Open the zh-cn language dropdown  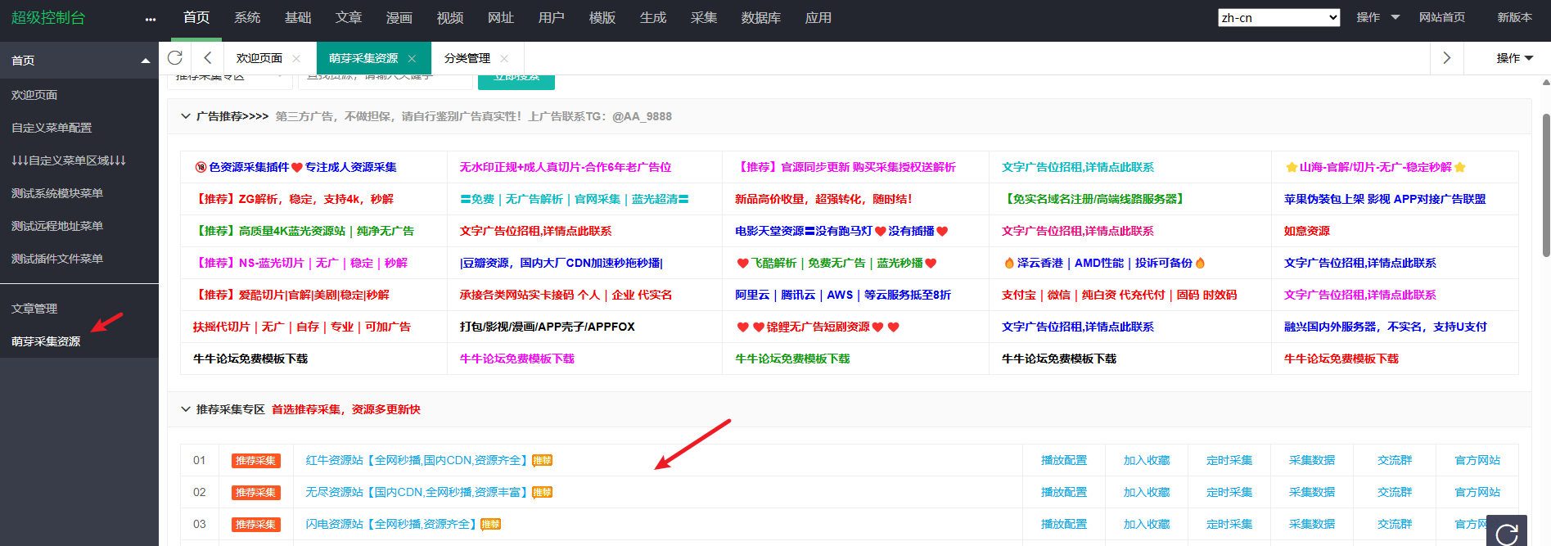point(1278,18)
